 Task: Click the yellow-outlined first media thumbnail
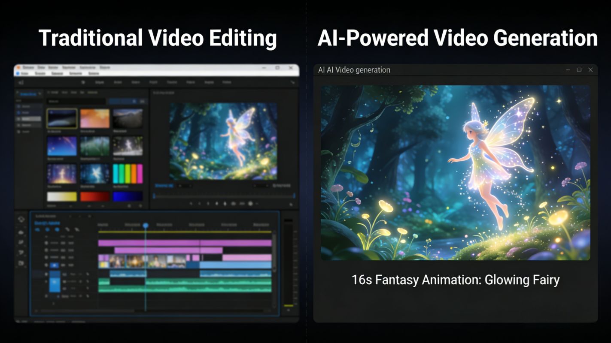coord(62,118)
